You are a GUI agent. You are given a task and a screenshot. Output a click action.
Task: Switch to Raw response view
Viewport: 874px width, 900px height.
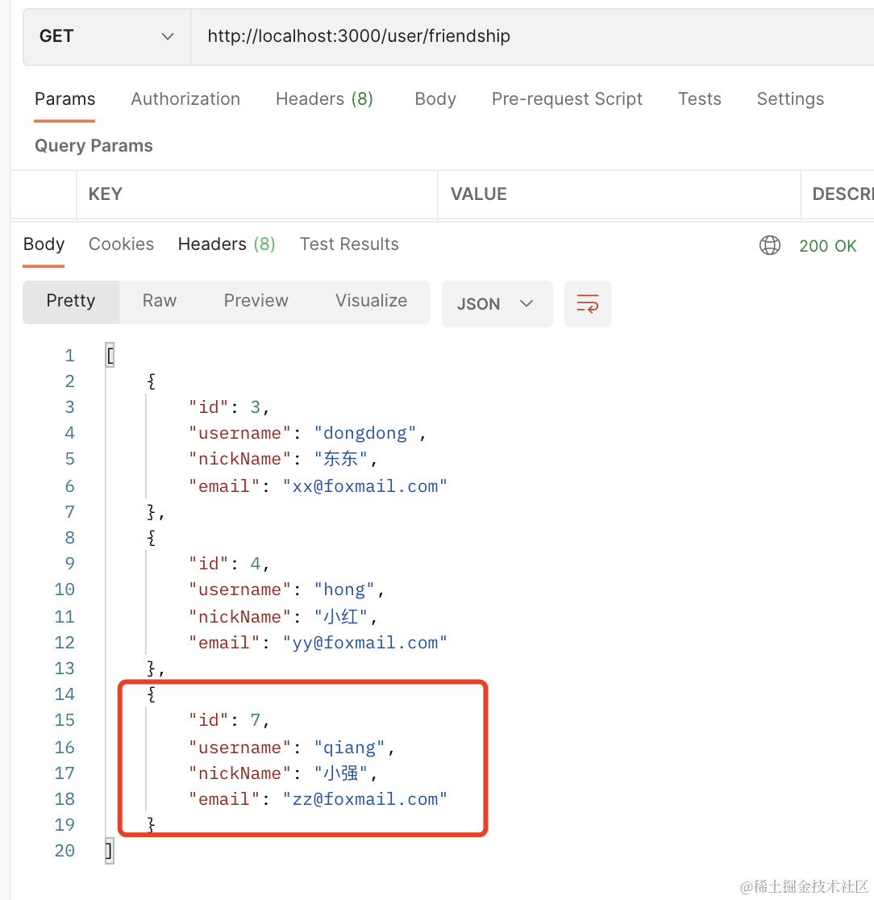(160, 301)
